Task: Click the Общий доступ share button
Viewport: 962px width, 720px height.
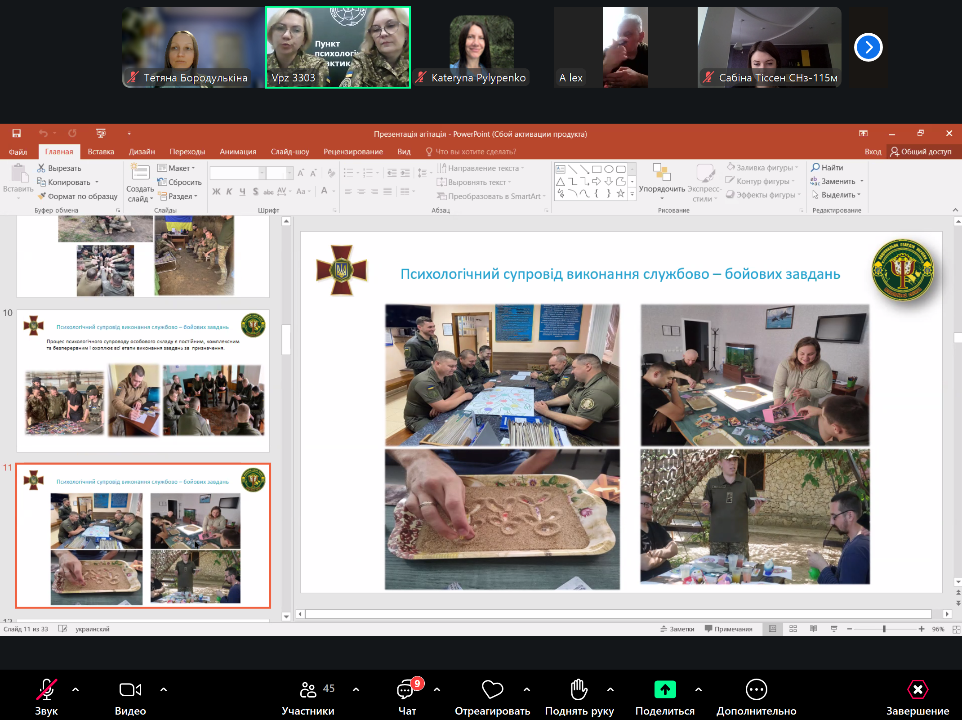Action: 921,152
